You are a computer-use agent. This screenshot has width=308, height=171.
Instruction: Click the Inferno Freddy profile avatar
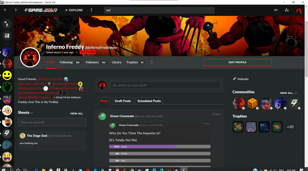point(30,57)
